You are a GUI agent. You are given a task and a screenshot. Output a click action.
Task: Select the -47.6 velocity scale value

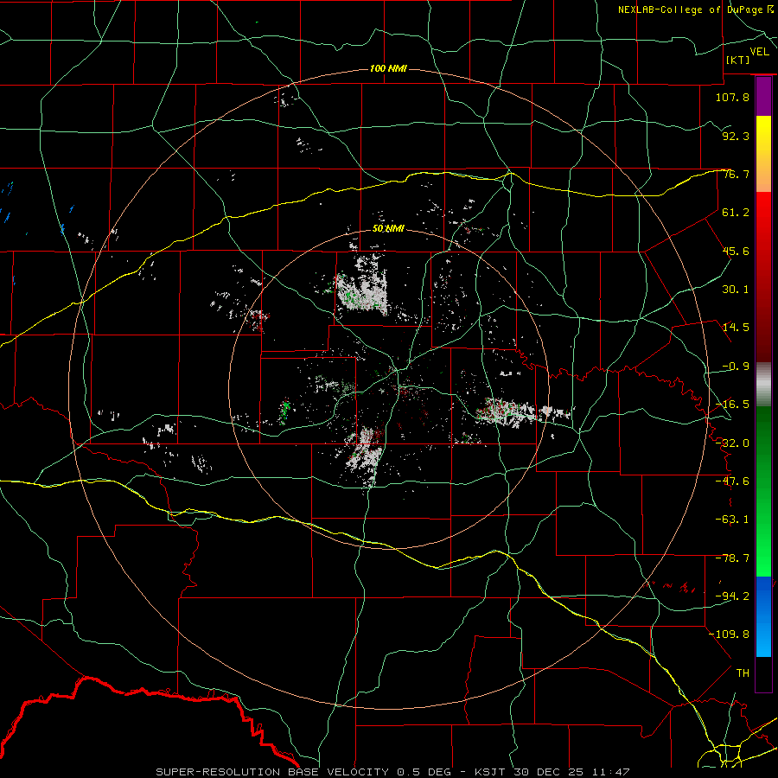click(x=732, y=481)
